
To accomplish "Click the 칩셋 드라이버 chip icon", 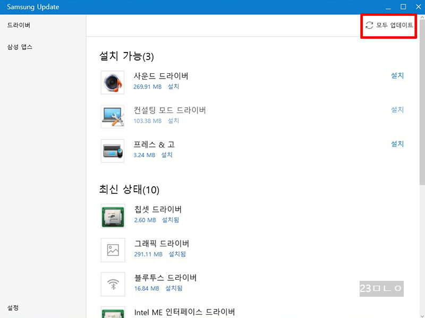I will [x=113, y=216].
